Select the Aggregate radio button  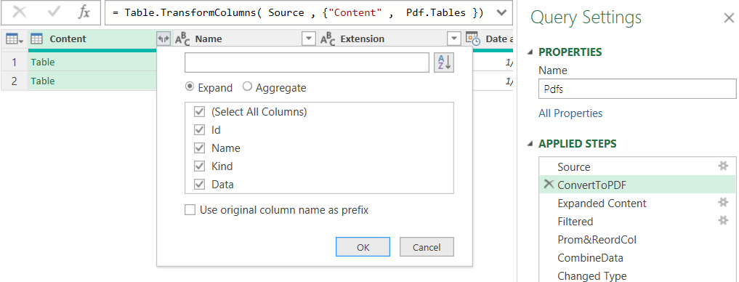(x=247, y=87)
